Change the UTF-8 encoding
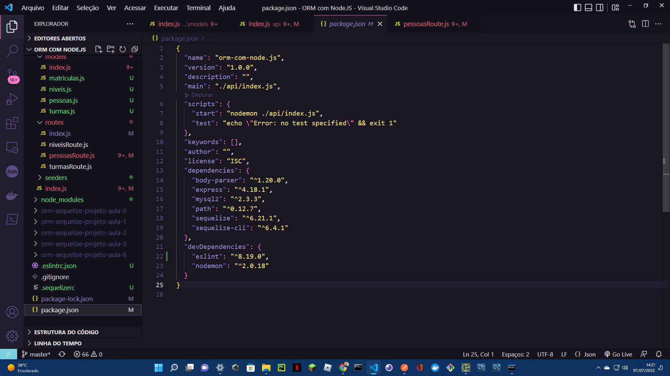Screen dimensions: 670x376 [x=545, y=354]
